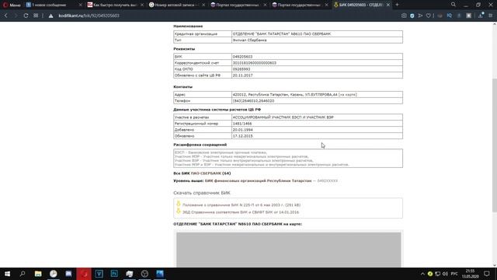The width and height of the screenshot is (497, 280).
Task: Switch keyboard language indicator РУС
Action: 454,274
